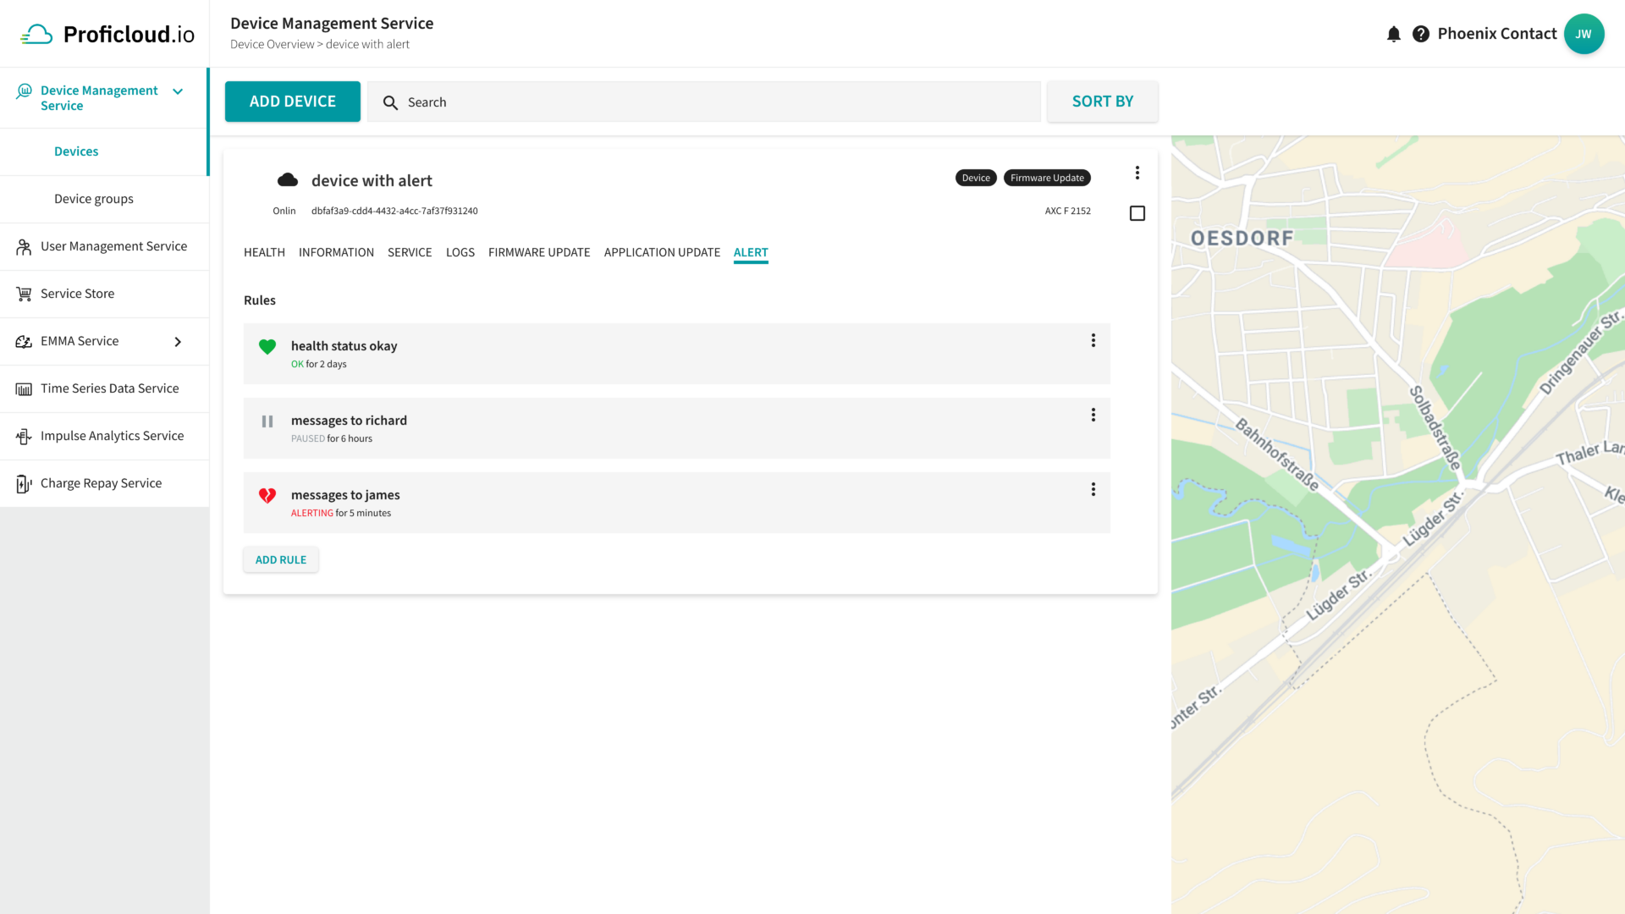Select Impulse Analytics Service icon
This screenshot has height=914, width=1625.
[x=23, y=435]
